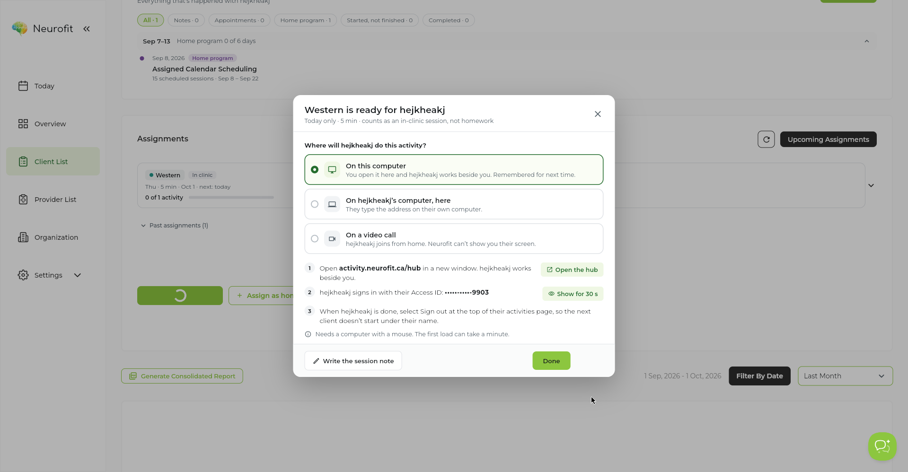Expand Past assignments (1)
This screenshot has width=908, height=472.
175,225
